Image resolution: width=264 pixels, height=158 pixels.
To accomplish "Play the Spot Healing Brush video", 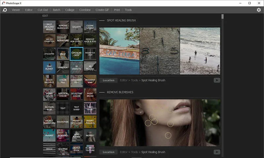I will pyautogui.click(x=217, y=80).
